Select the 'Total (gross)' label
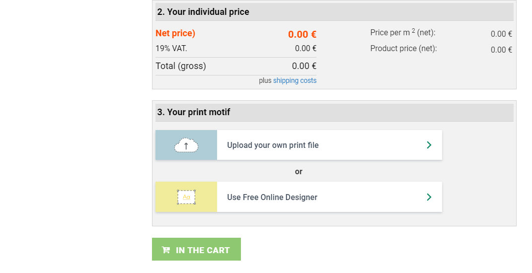Screen dimensions: 532x273 [181, 66]
